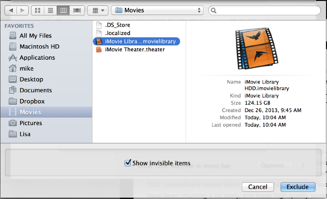Open the mike home folder
This screenshot has height=199, width=327.
tap(46, 69)
